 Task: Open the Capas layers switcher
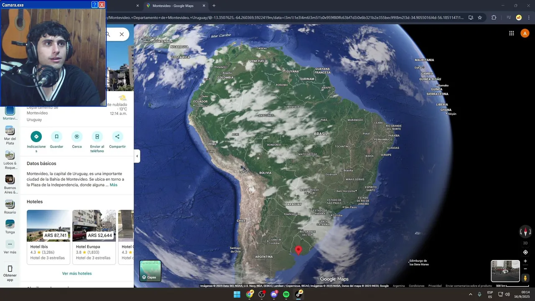(x=150, y=271)
